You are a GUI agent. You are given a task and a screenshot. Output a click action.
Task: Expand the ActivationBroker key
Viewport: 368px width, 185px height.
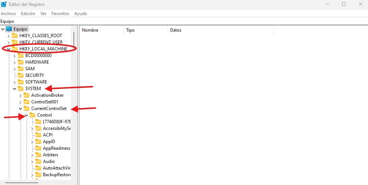click(21, 95)
